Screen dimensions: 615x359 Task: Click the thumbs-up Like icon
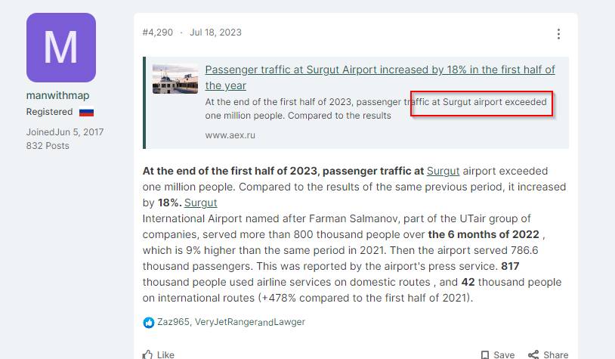pyautogui.click(x=148, y=354)
